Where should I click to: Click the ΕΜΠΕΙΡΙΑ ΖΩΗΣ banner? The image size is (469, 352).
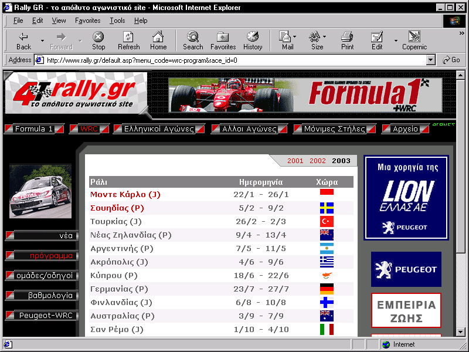406,310
